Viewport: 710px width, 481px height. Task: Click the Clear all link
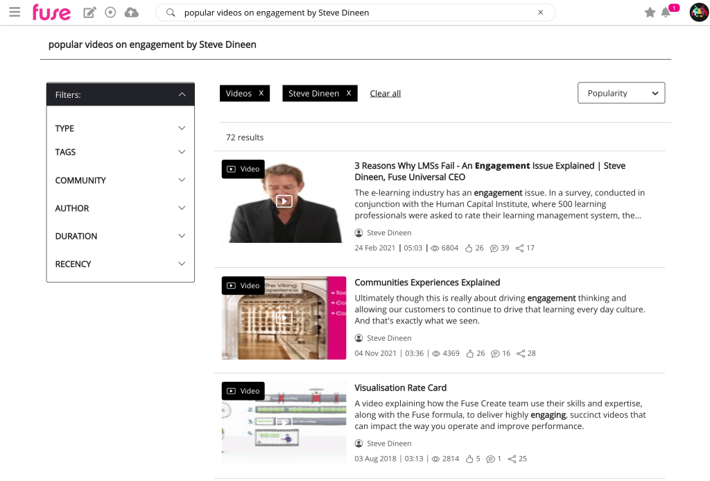[x=385, y=94]
